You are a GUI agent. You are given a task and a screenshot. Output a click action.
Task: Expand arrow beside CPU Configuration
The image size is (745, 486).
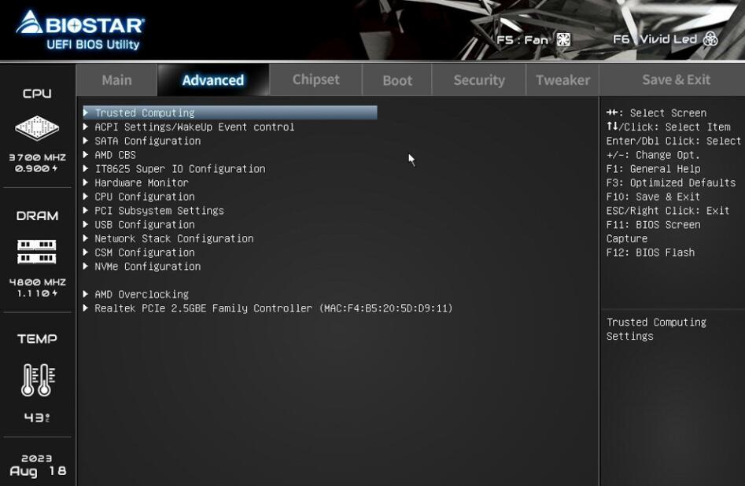coord(86,196)
